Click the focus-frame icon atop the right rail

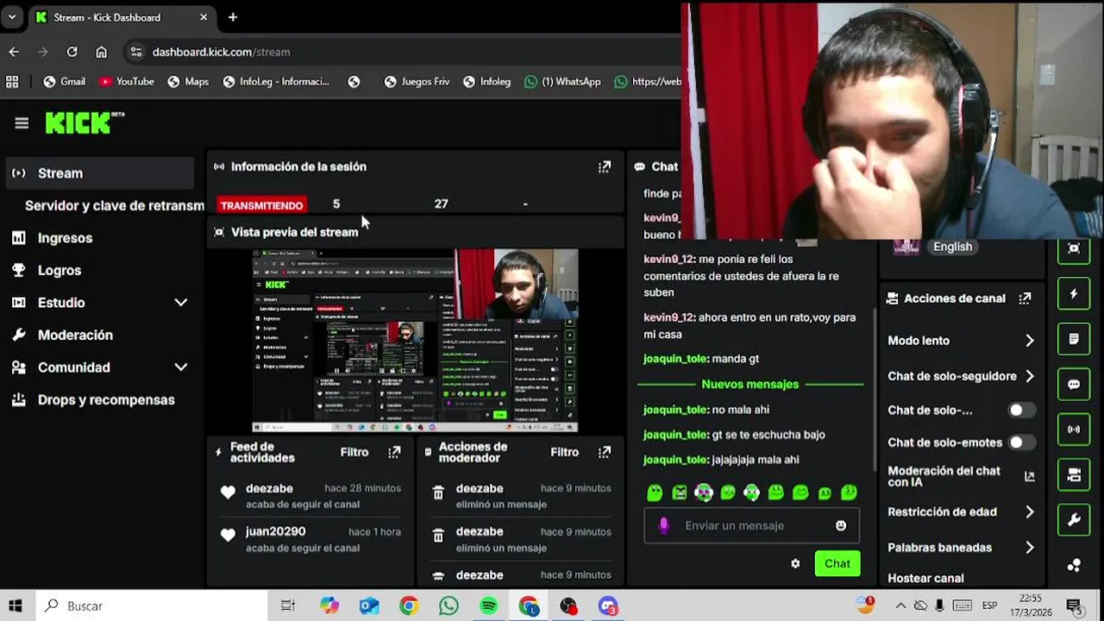click(x=1074, y=248)
